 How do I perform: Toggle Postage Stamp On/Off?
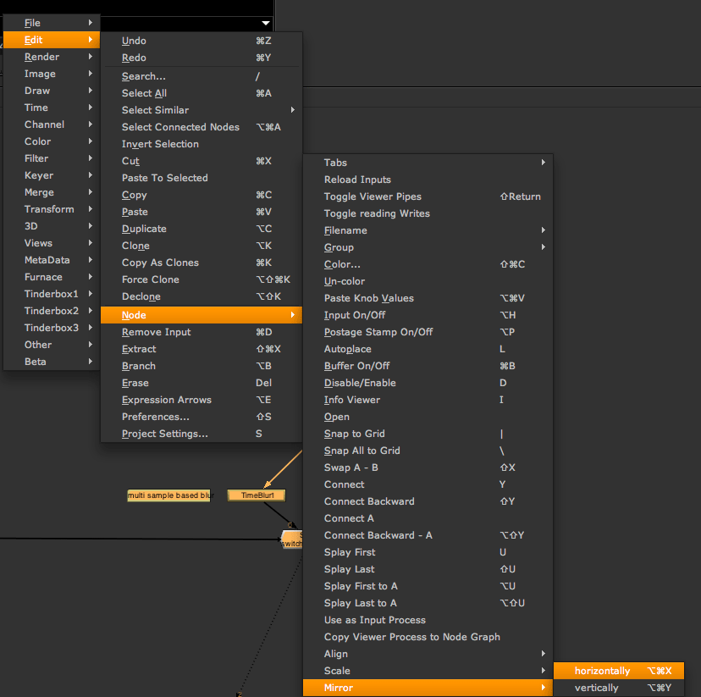click(378, 332)
